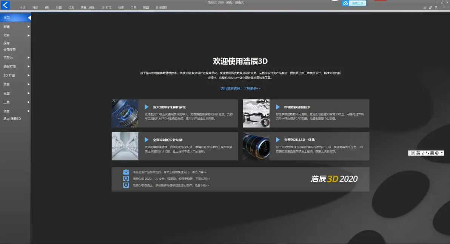Click 保存 in the sidebar
450x244 pixels.
6,43
